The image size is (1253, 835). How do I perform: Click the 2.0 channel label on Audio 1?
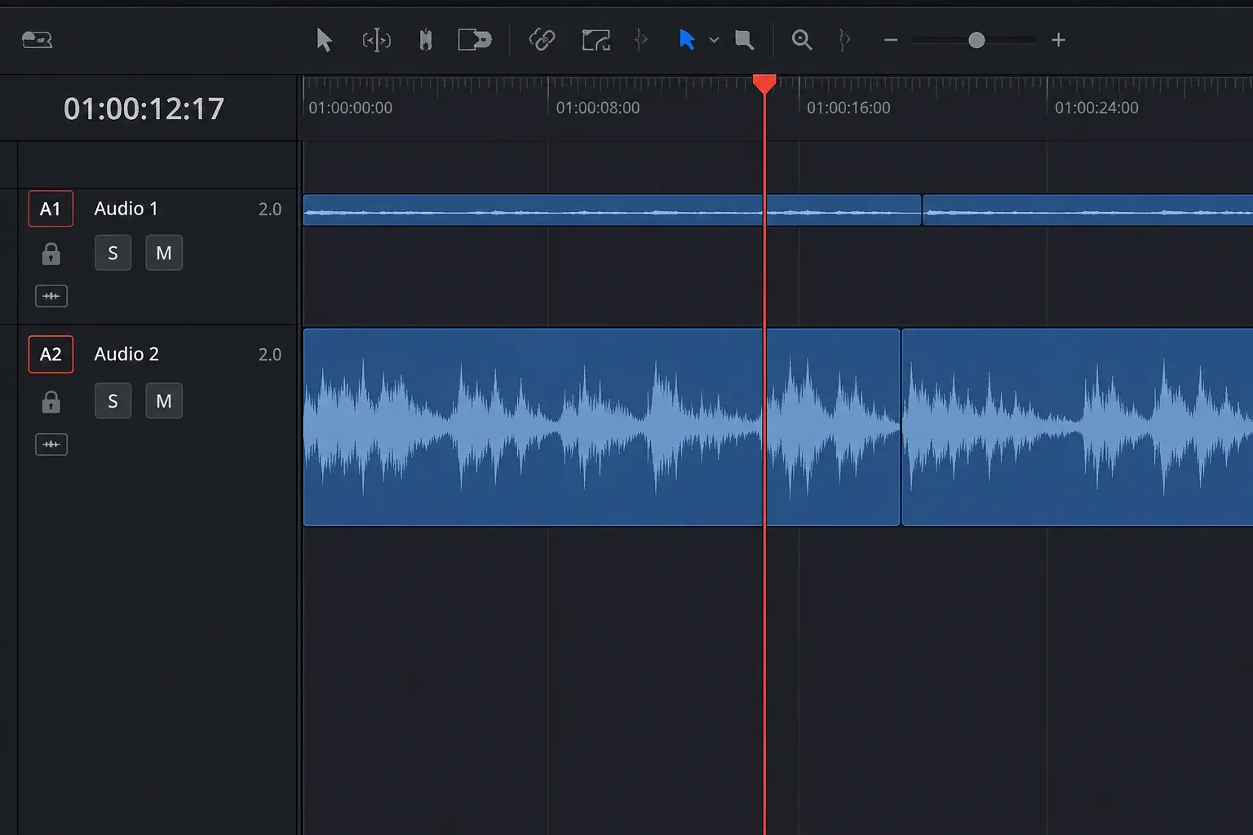click(x=270, y=210)
